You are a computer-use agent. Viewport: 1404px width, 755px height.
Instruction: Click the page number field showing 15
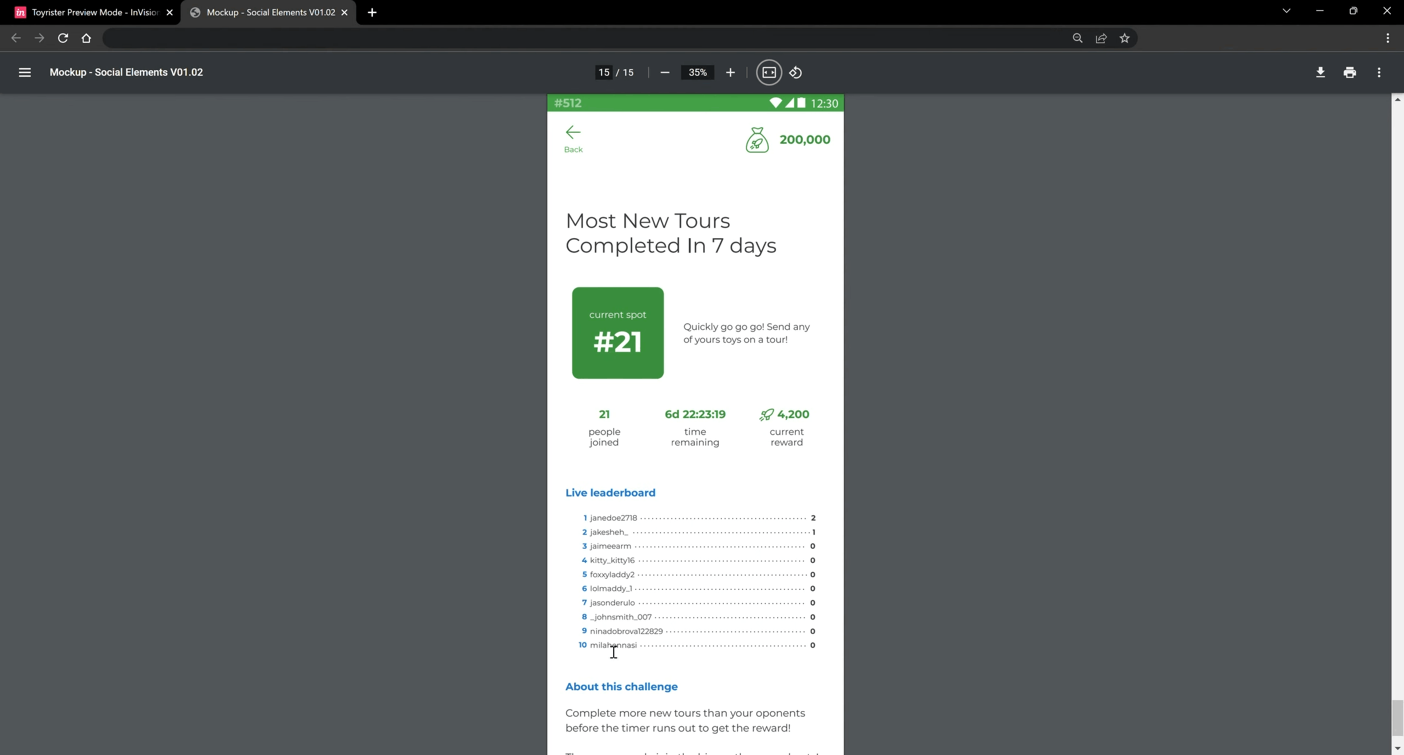pos(604,72)
